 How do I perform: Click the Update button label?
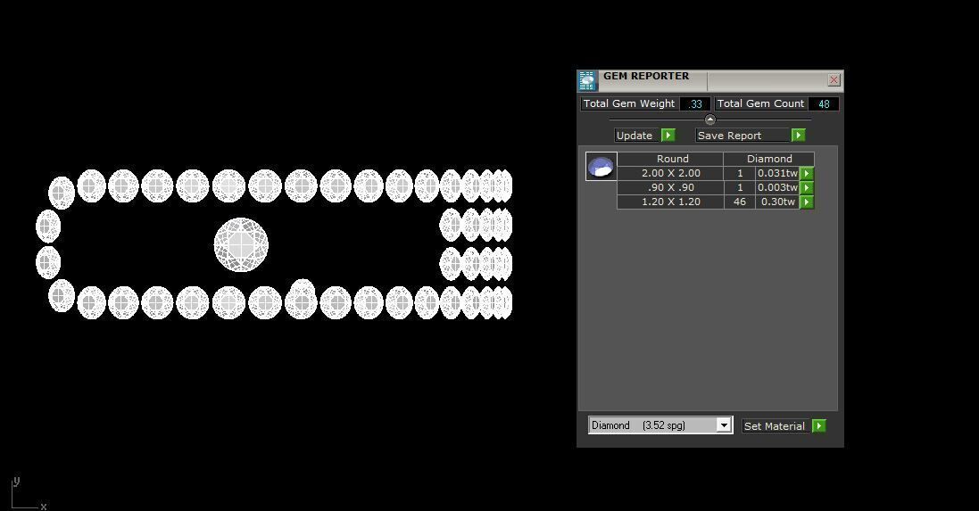tap(636, 136)
